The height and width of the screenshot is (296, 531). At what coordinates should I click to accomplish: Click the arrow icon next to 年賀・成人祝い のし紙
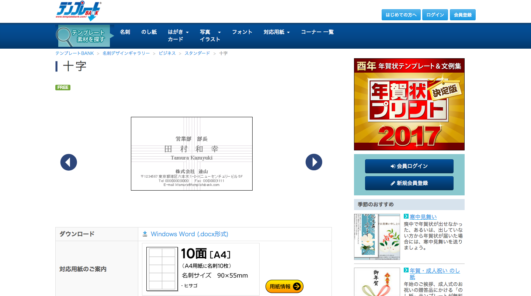pos(406,270)
